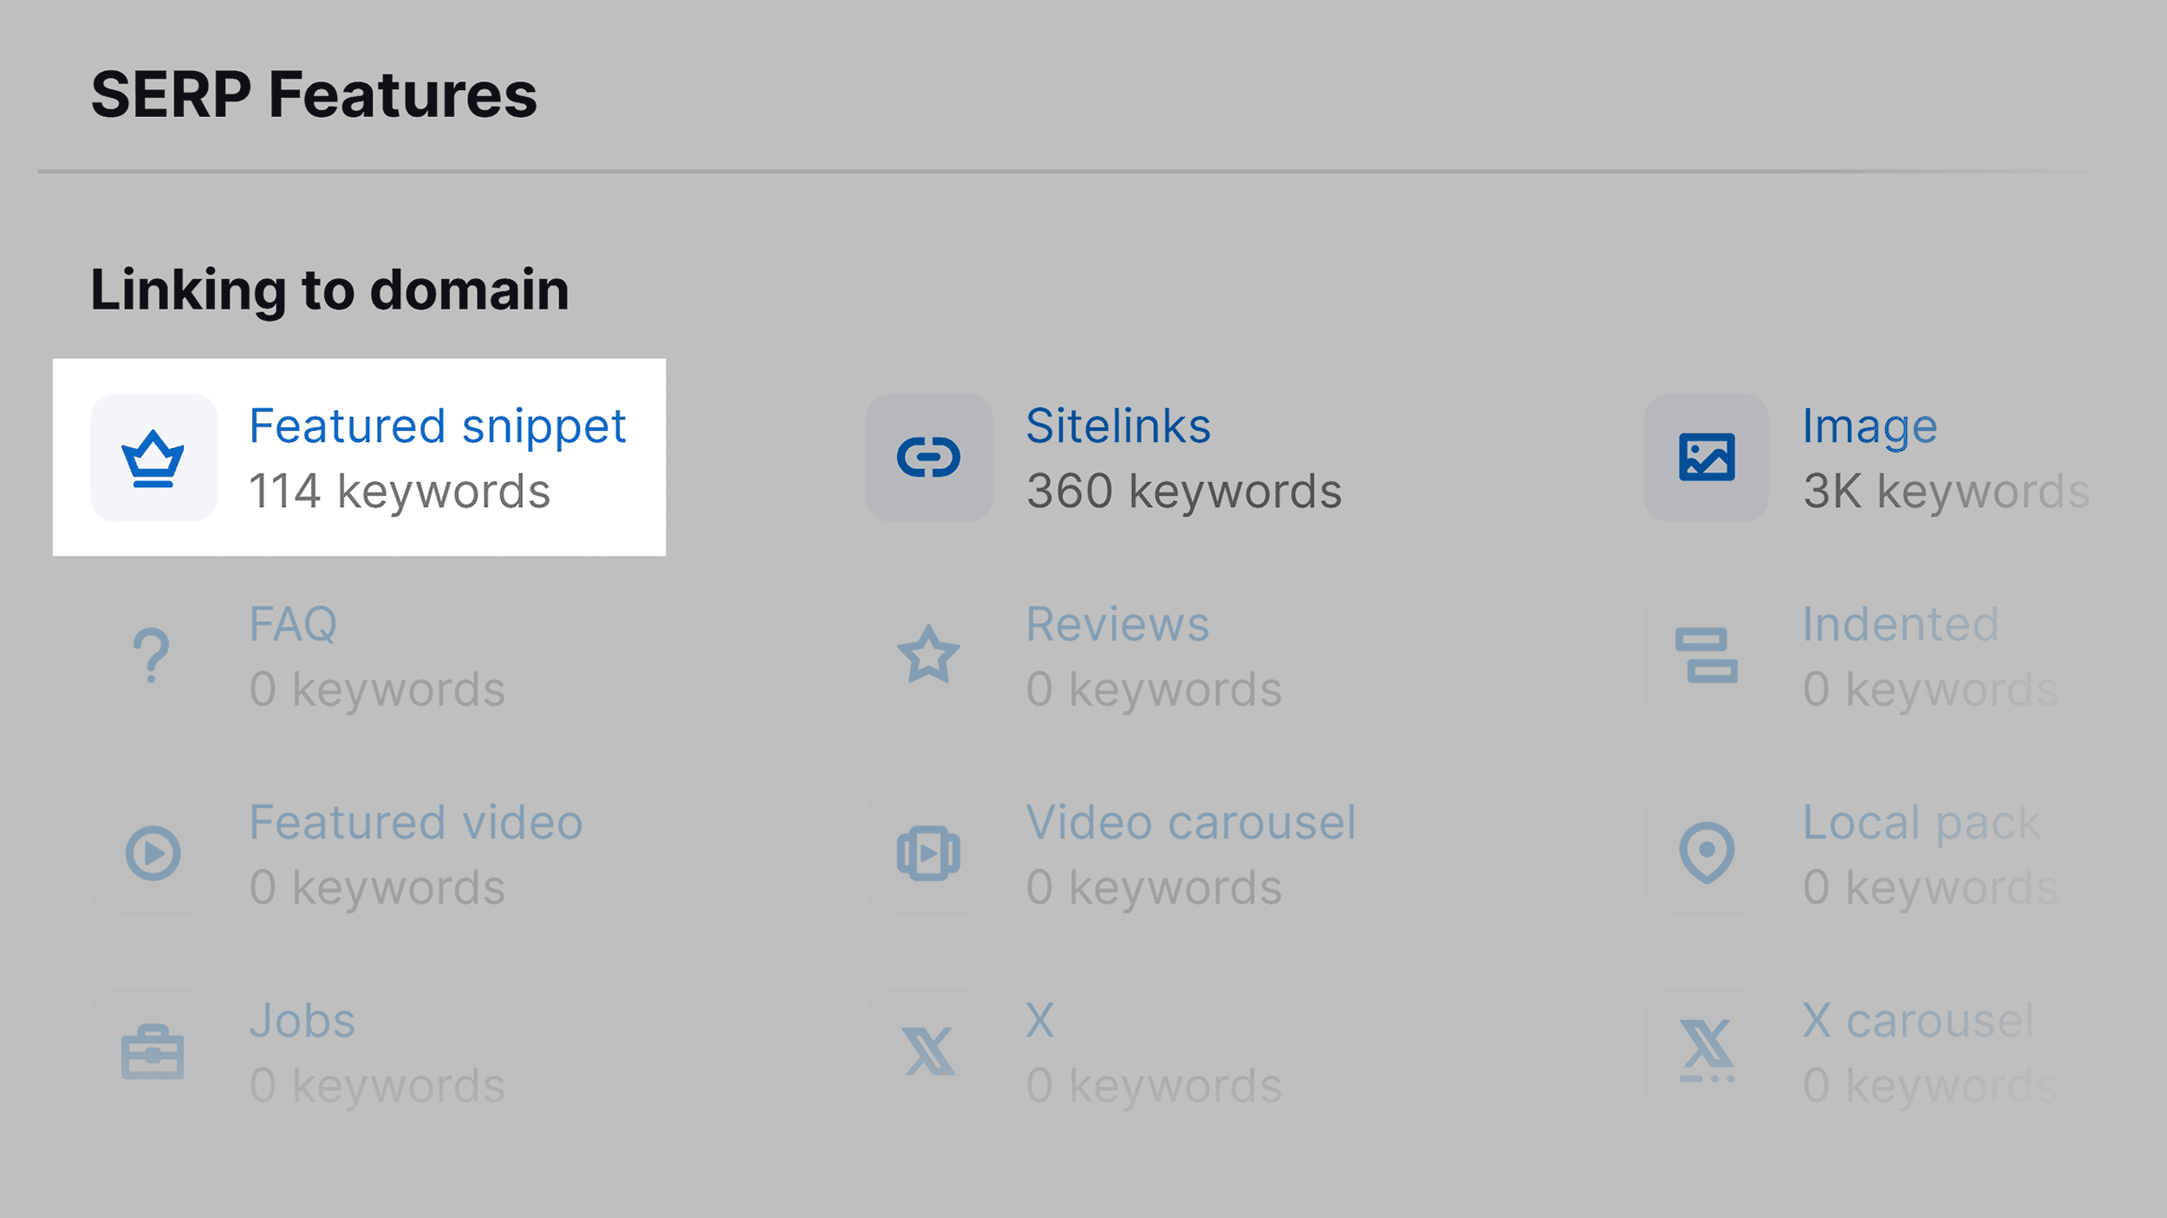Image resolution: width=2167 pixels, height=1218 pixels.
Task: Click the Jobs briefcase icon
Action: (153, 1052)
